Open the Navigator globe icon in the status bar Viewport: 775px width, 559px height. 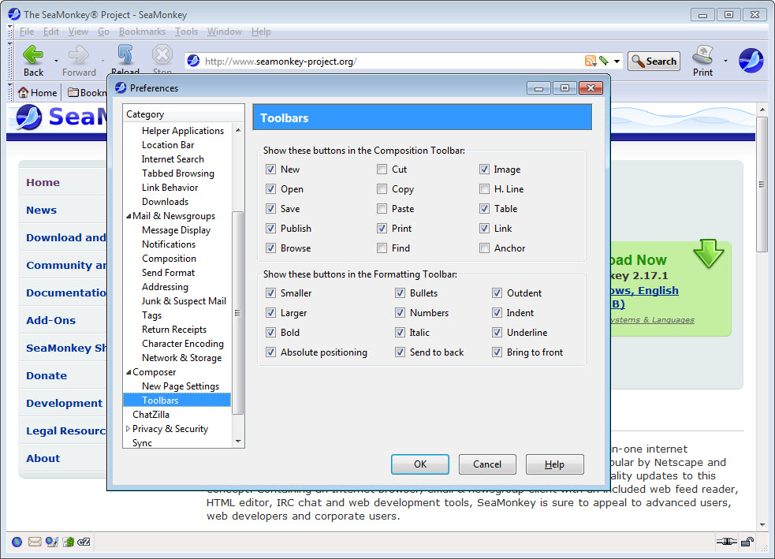coord(17,542)
